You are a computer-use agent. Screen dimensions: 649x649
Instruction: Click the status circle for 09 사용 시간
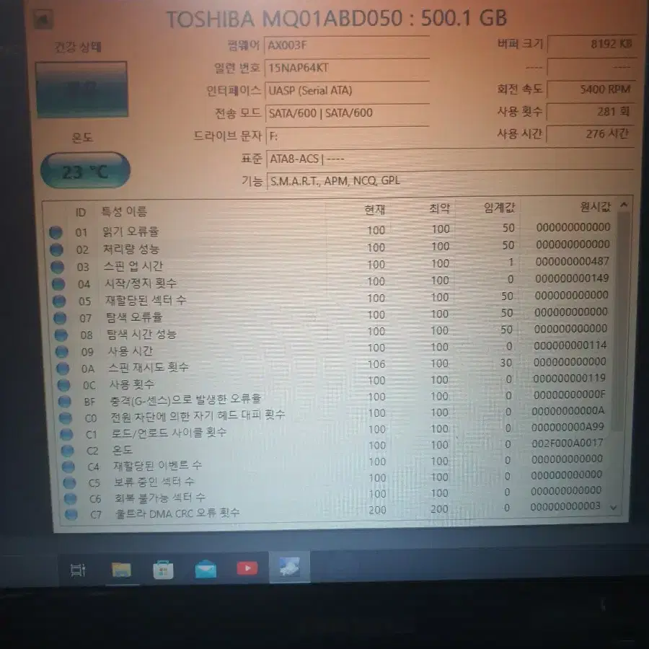coord(62,352)
